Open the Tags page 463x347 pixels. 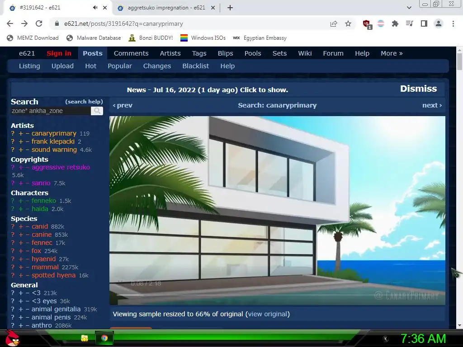(x=199, y=53)
